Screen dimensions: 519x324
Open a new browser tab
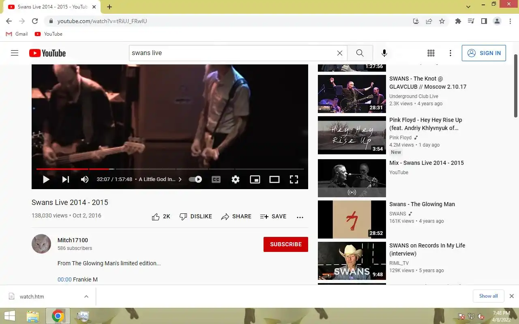(x=109, y=7)
